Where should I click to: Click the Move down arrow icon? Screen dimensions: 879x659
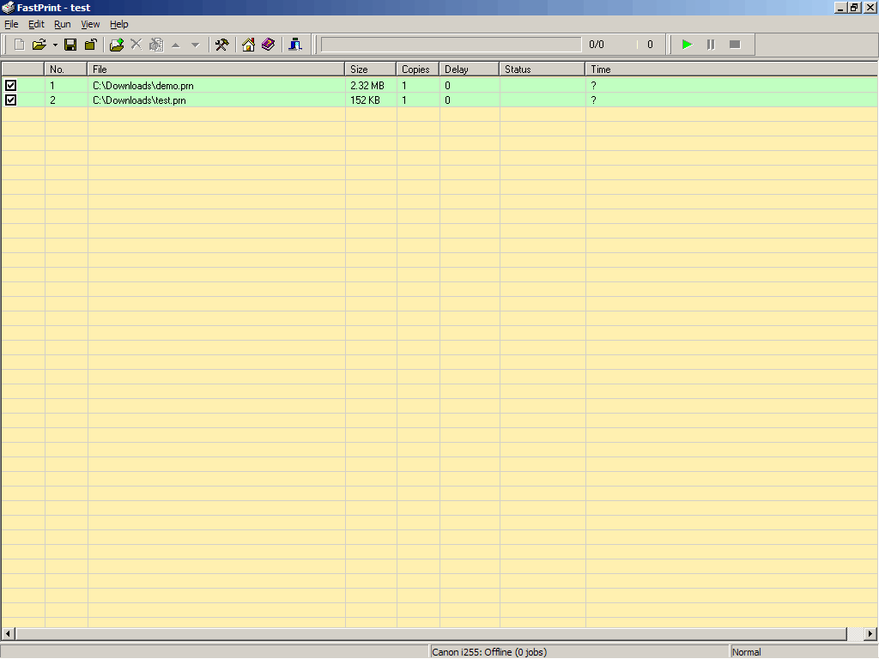pos(196,45)
